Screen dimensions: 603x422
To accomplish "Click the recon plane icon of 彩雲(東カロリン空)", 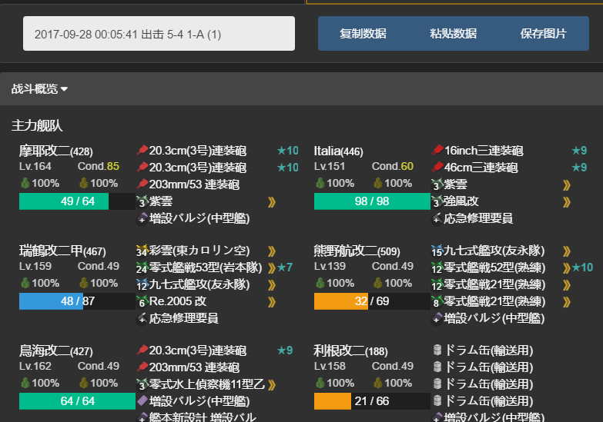I will [142, 251].
